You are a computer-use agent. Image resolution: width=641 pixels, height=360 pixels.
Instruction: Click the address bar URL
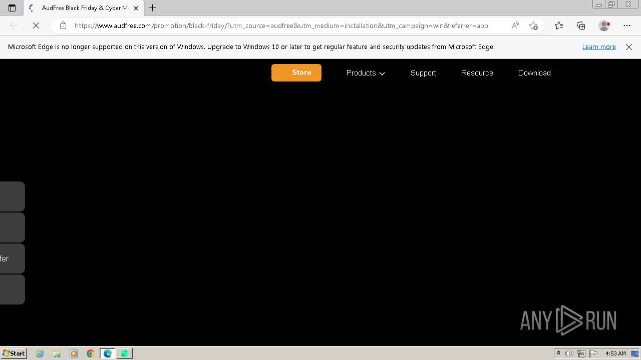(x=281, y=25)
